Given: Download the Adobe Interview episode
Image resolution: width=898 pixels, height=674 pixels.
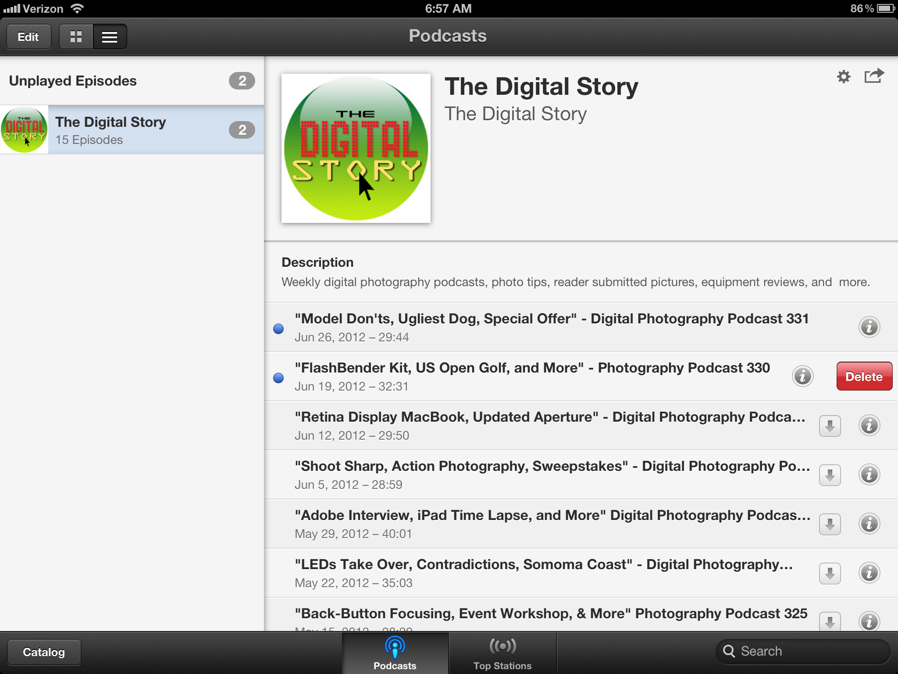Looking at the screenshot, I should tap(830, 524).
